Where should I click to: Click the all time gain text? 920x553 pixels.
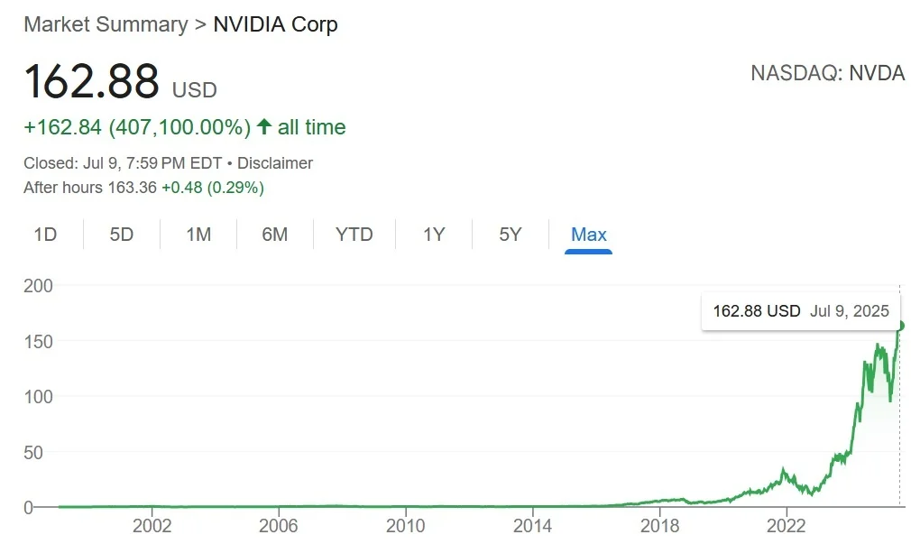pyautogui.click(x=311, y=126)
